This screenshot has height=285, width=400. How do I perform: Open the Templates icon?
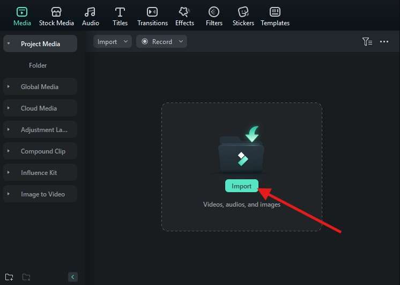point(275,12)
